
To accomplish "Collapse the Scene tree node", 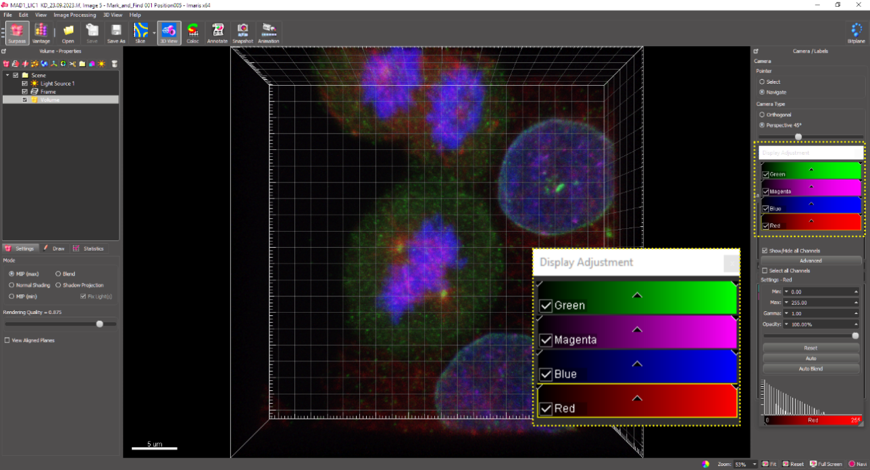I will [x=7, y=75].
